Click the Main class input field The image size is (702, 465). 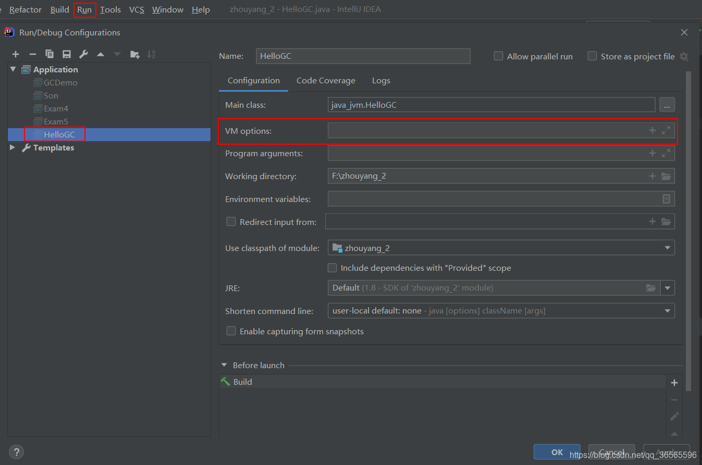(x=491, y=105)
